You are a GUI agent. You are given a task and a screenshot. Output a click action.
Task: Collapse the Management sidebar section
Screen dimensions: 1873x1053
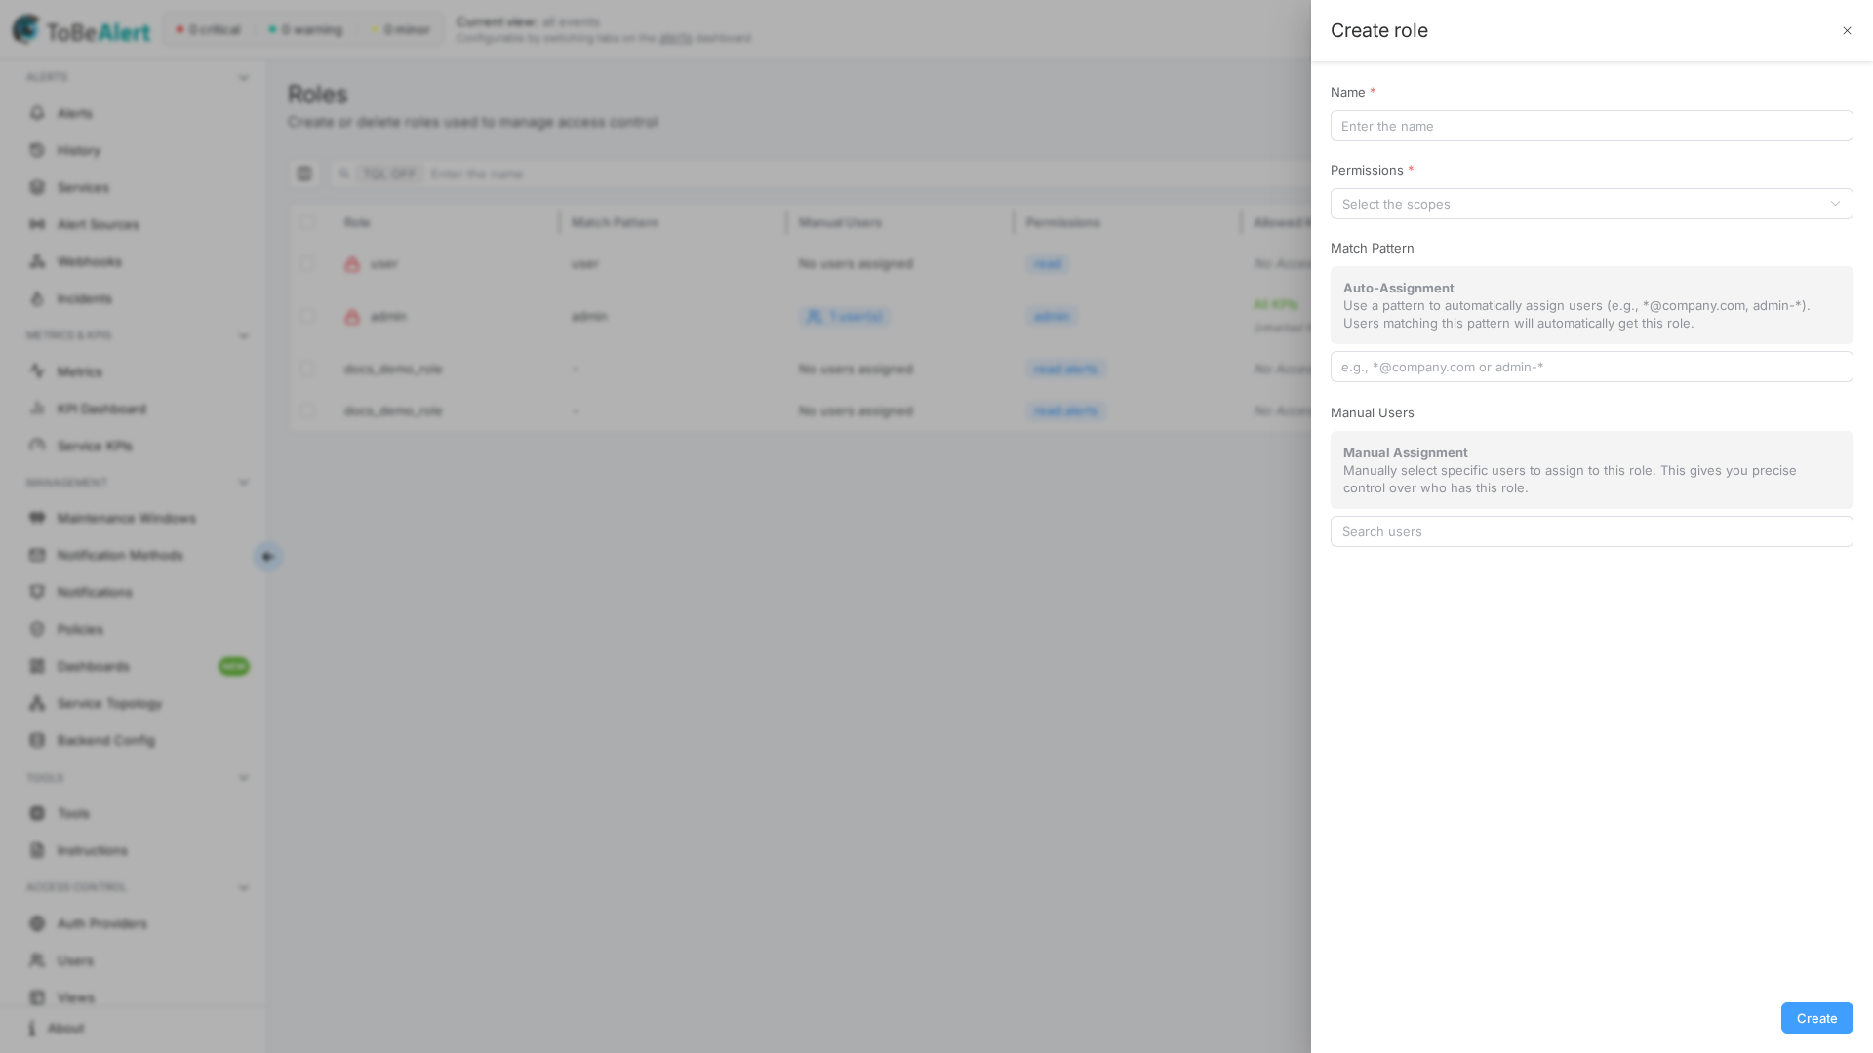(244, 483)
